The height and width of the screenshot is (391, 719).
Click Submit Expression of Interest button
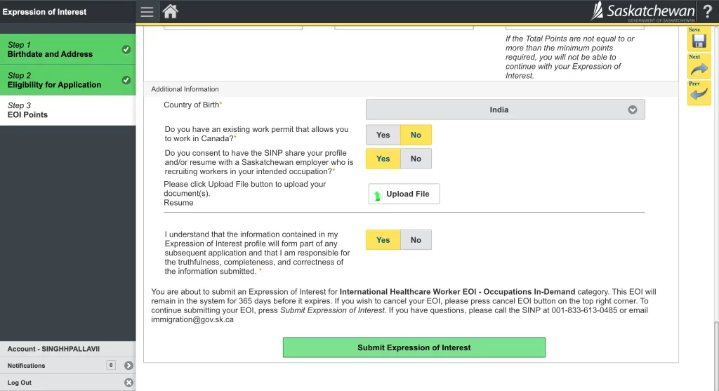pyautogui.click(x=414, y=347)
